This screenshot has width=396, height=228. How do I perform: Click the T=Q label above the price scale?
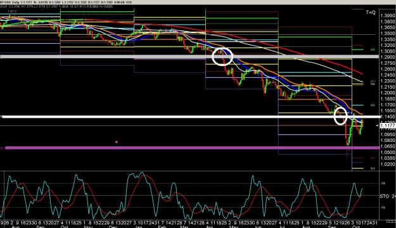click(371, 13)
